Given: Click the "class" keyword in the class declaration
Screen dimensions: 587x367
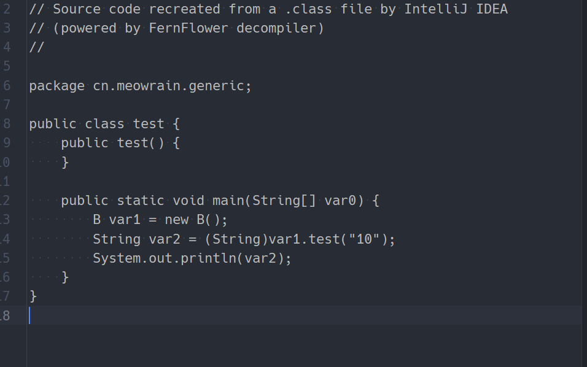Looking at the screenshot, I should [x=105, y=124].
